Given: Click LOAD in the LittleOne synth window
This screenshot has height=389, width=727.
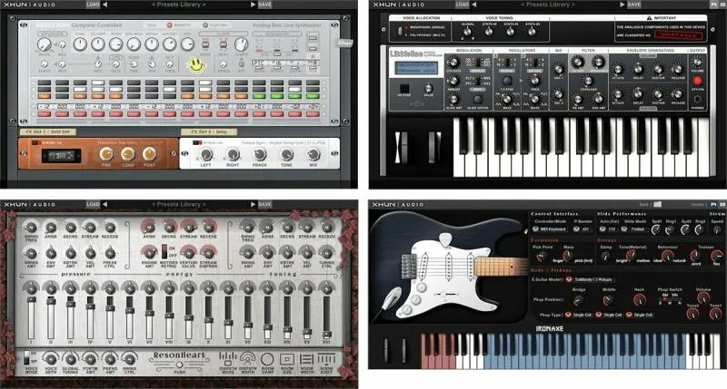Looking at the screenshot, I should [x=462, y=5].
